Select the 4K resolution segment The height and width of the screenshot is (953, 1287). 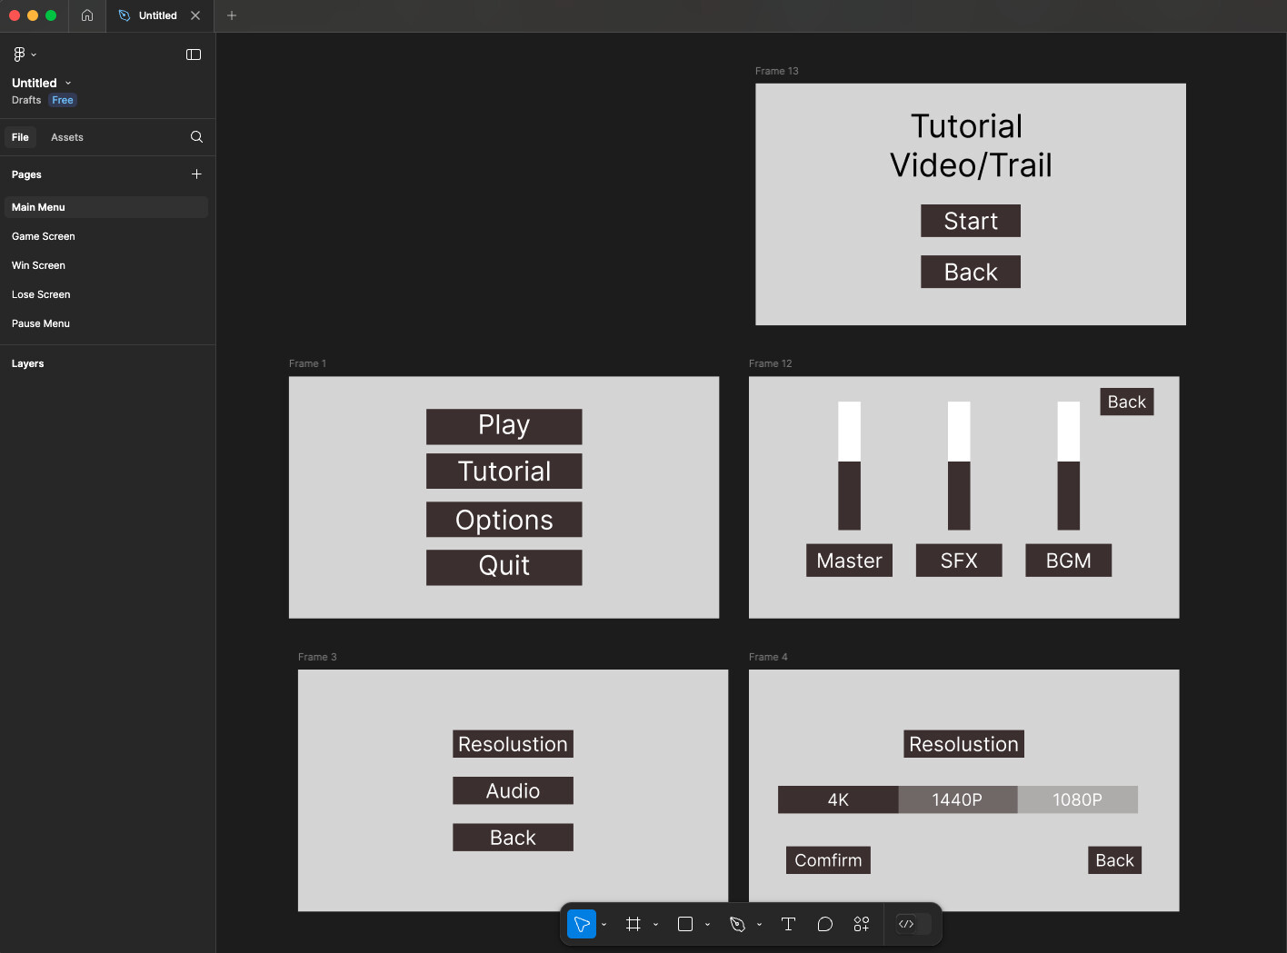coord(838,799)
